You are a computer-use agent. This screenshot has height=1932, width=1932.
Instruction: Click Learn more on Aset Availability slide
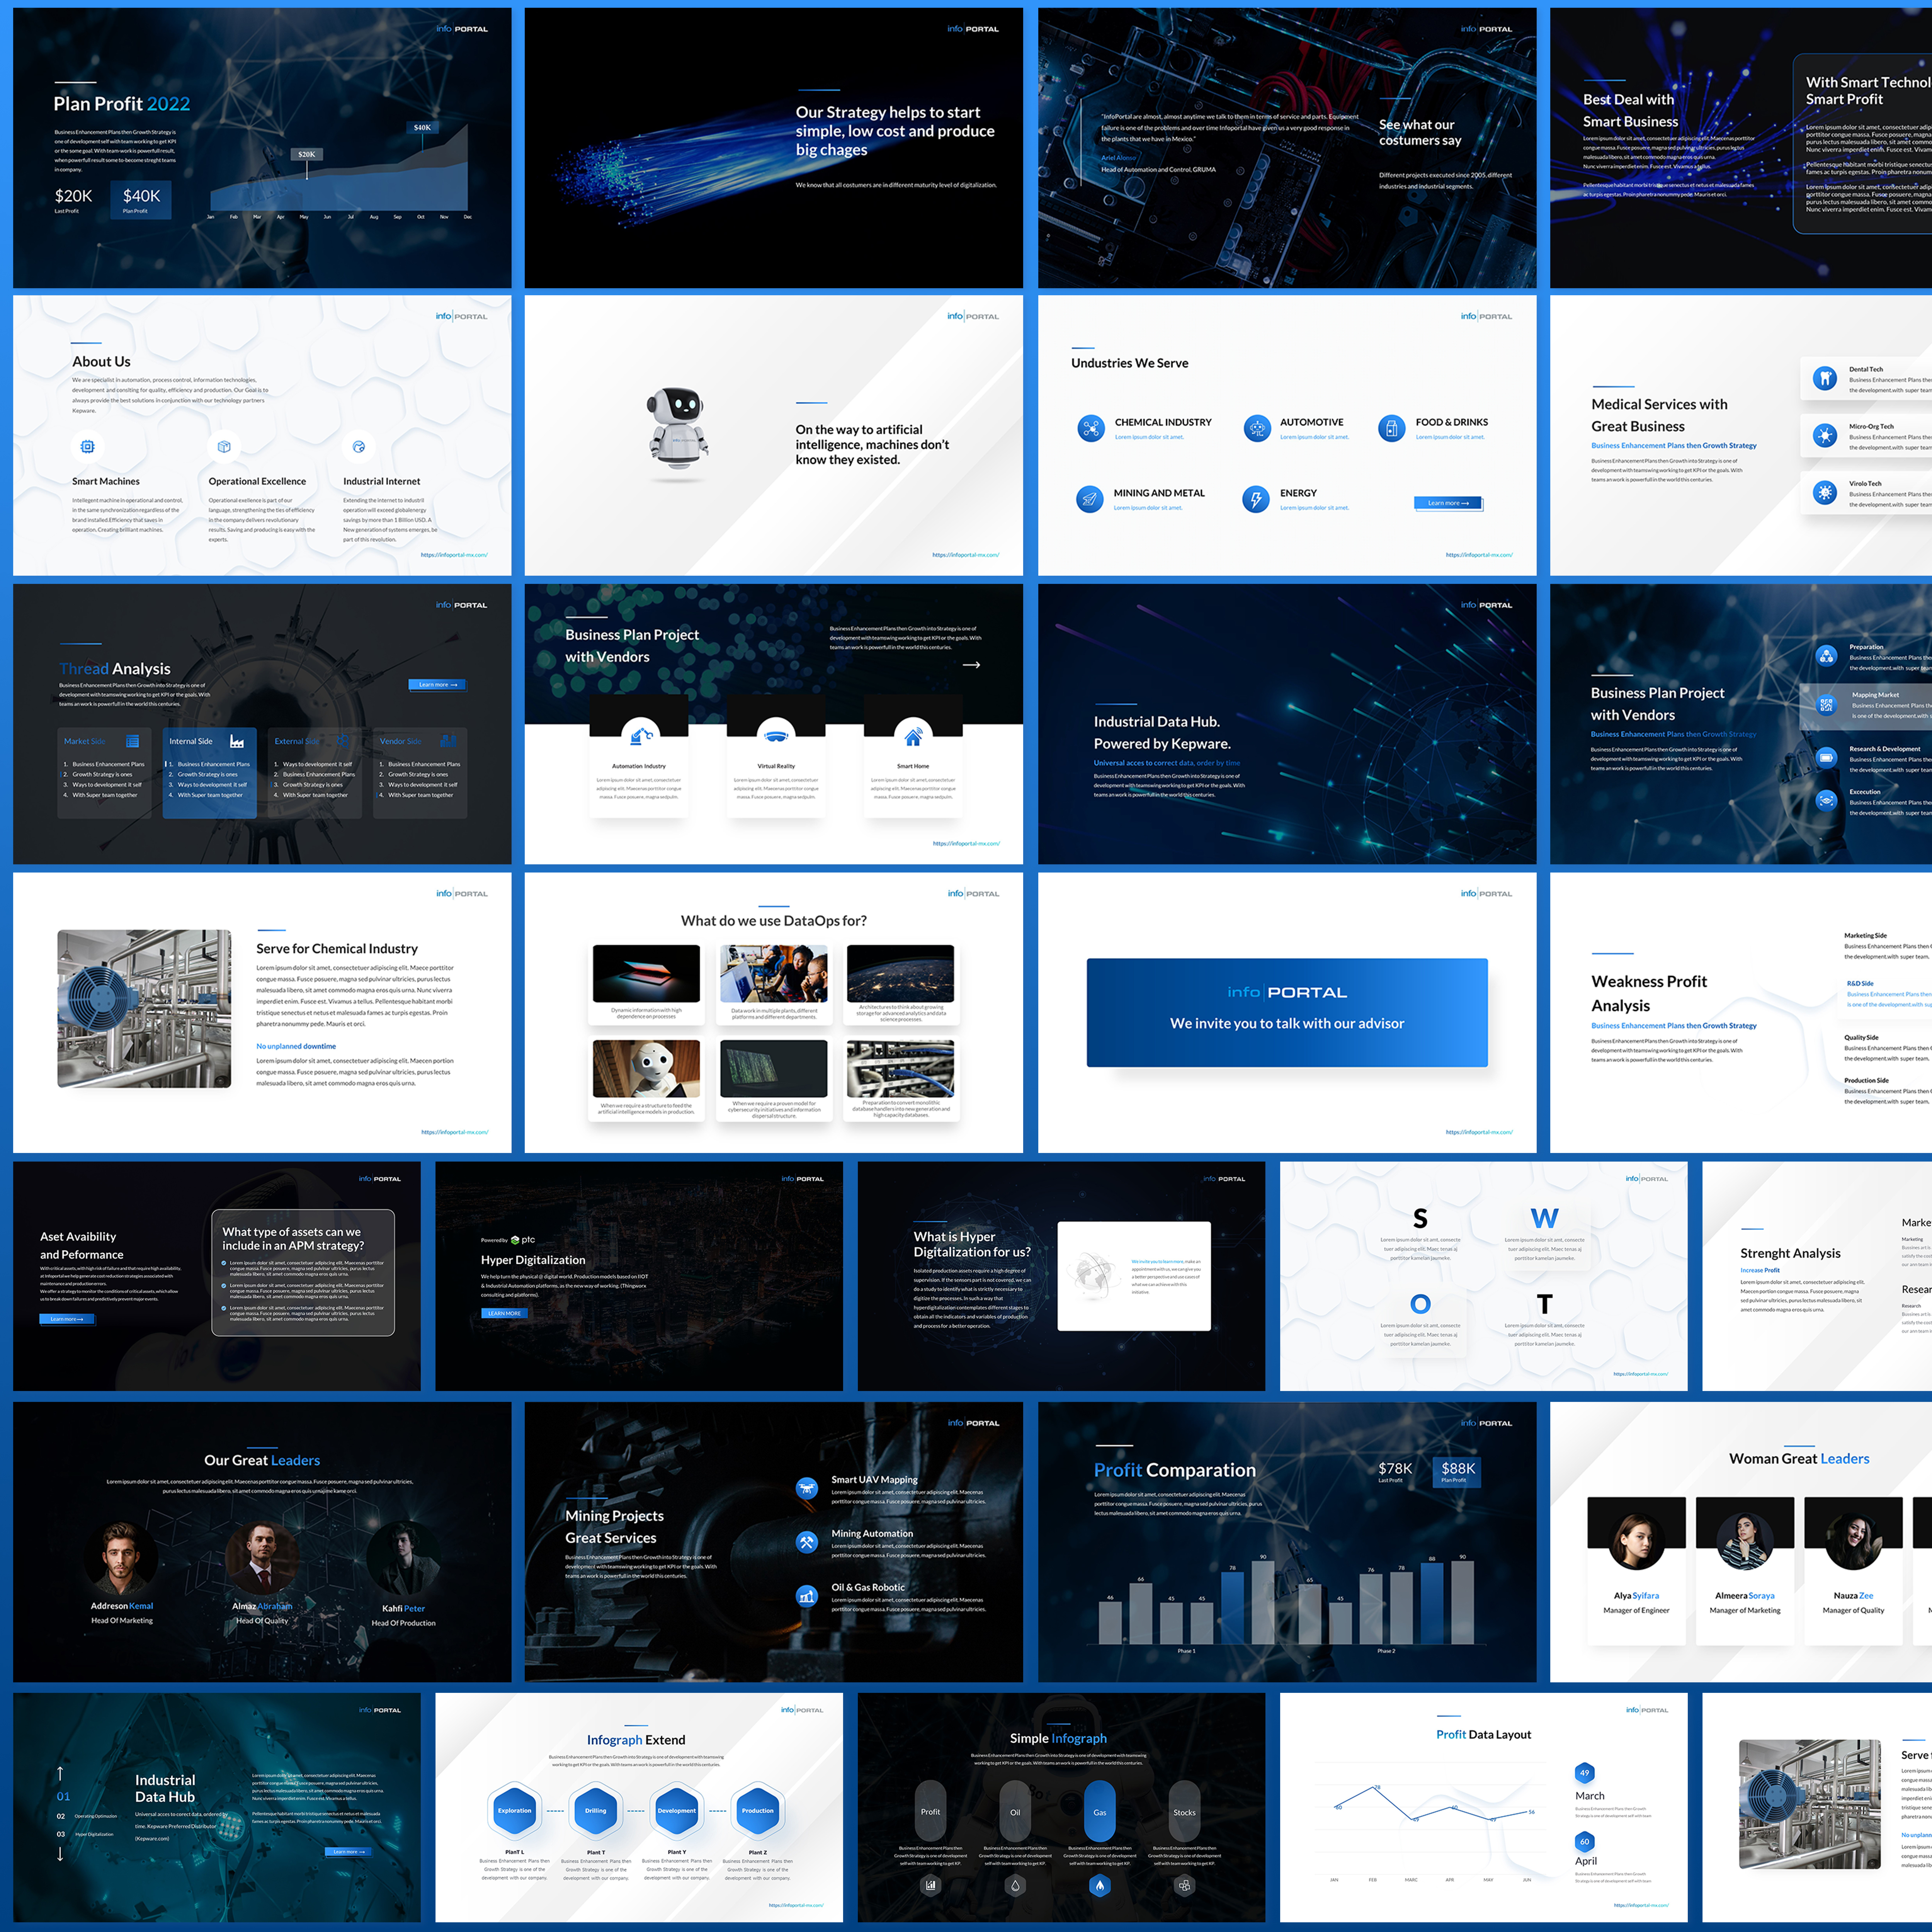[67, 1319]
